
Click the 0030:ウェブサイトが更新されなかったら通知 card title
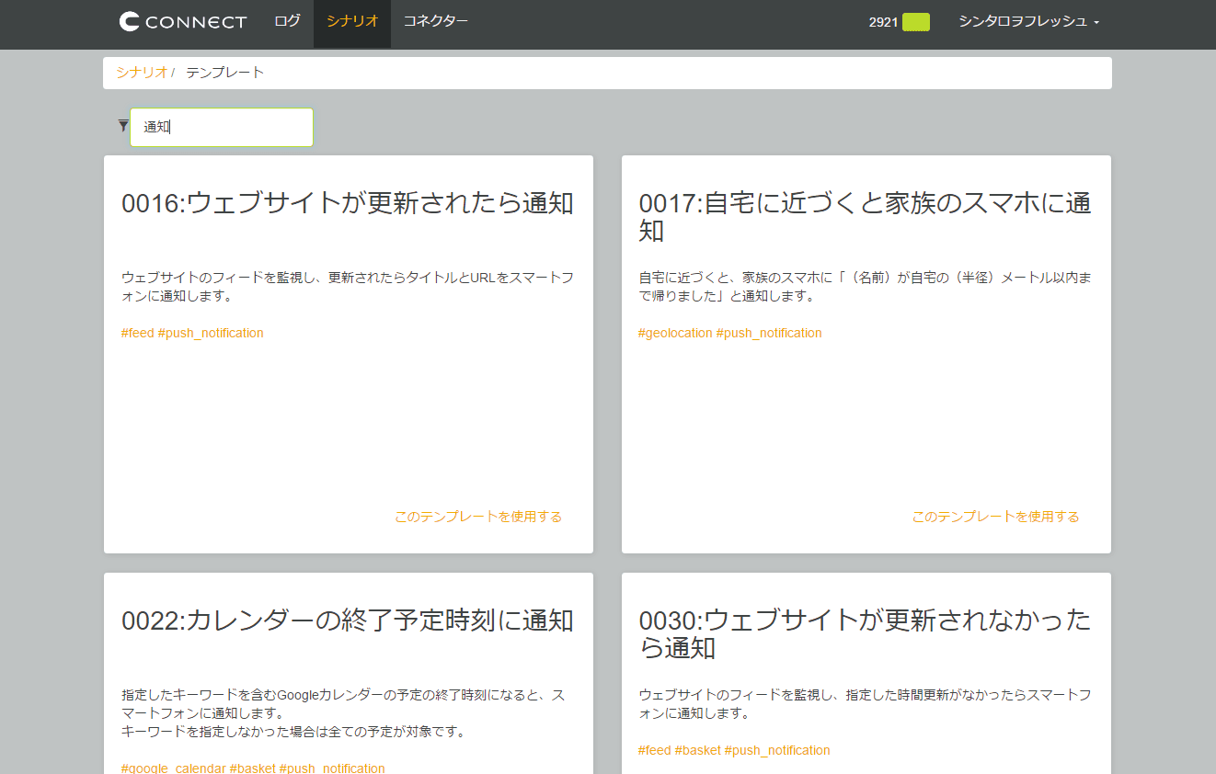coord(865,634)
